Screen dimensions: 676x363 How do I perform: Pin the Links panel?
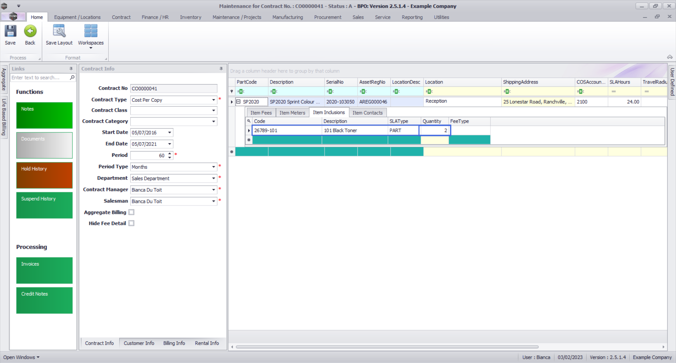click(x=71, y=69)
